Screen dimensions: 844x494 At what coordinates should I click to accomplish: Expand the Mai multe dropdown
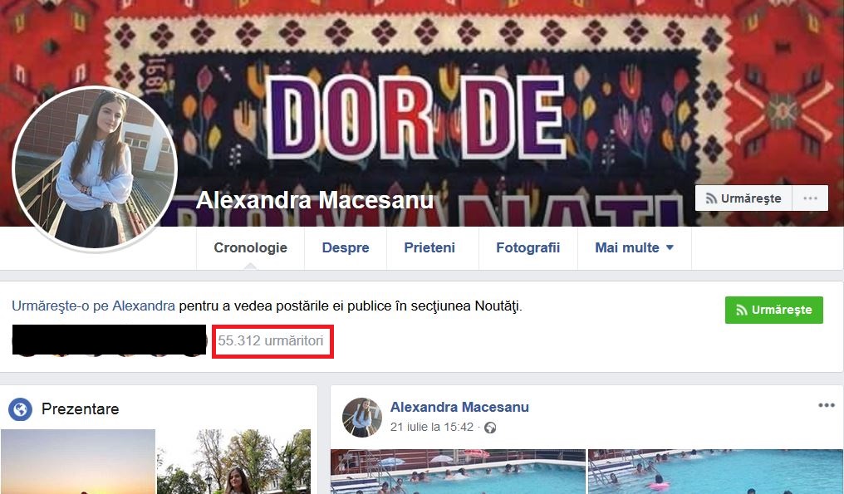[x=634, y=247]
